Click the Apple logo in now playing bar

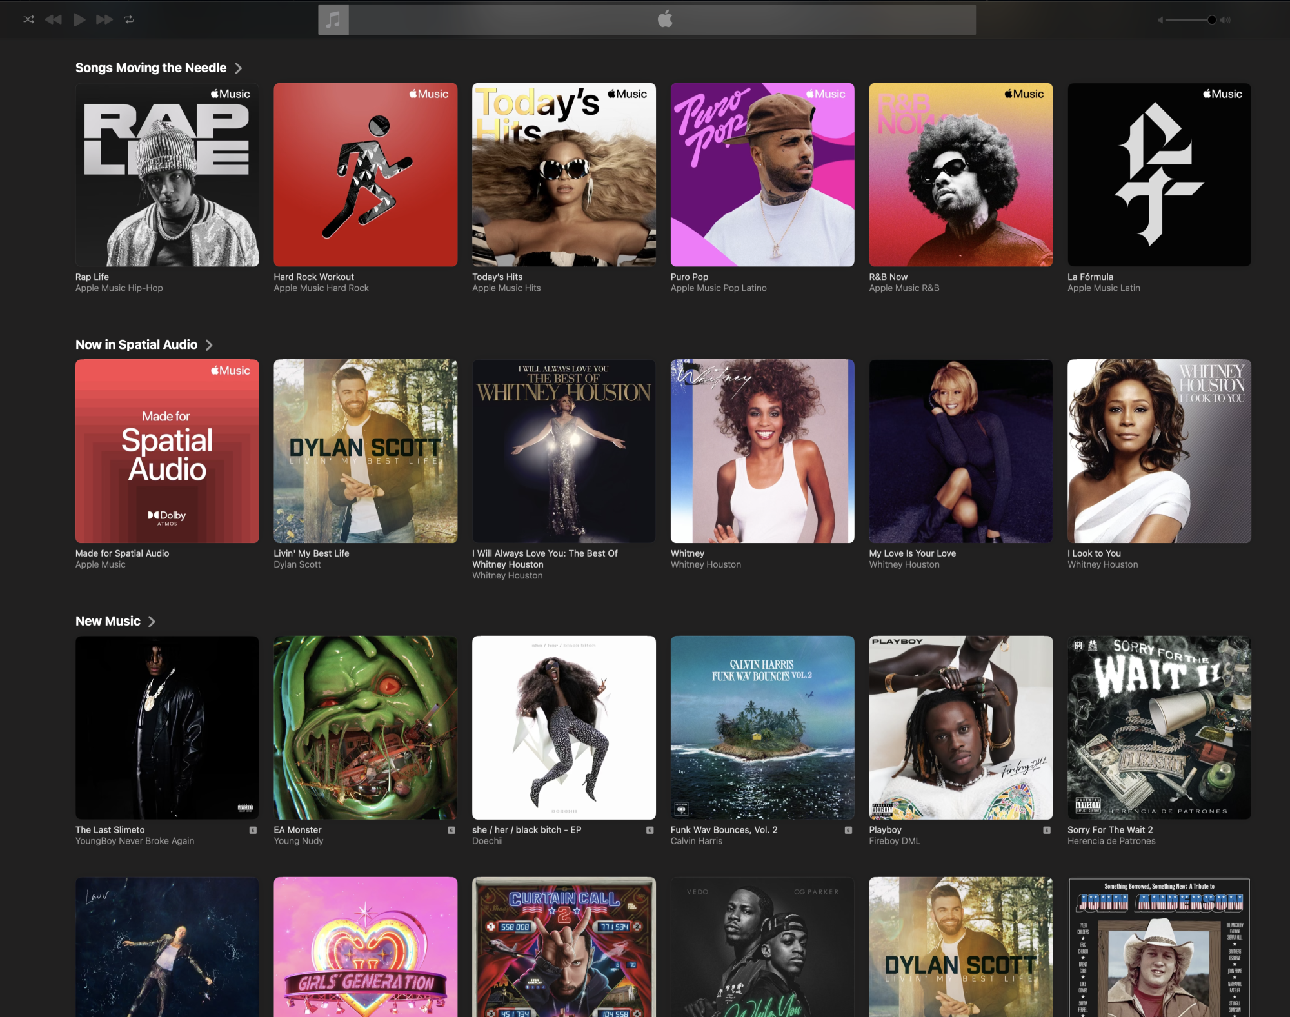[x=665, y=19]
